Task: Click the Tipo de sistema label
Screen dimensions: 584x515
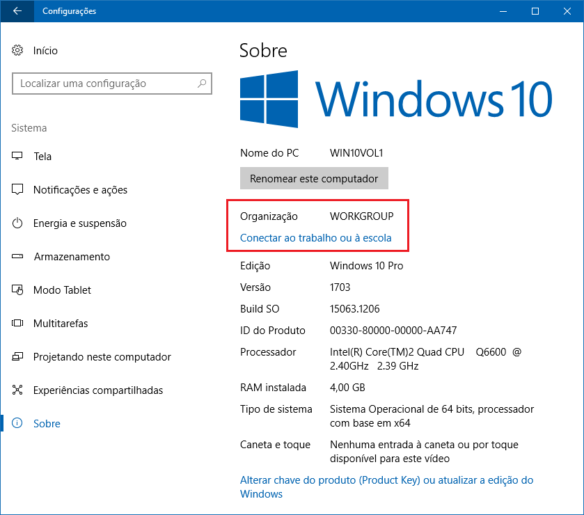Action: tap(276, 409)
